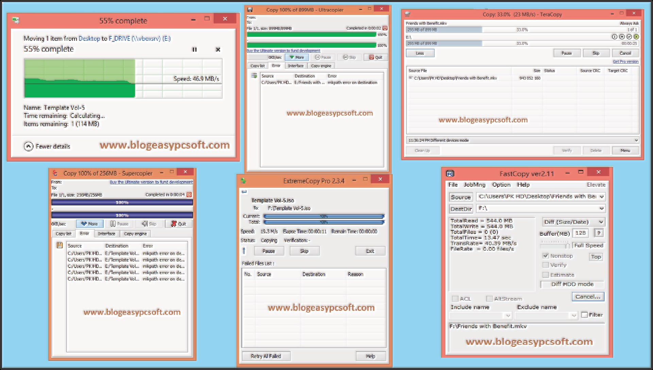This screenshot has height=370, width=653.
Task: Open the More dropdown in Ultracopier
Action: (297, 57)
